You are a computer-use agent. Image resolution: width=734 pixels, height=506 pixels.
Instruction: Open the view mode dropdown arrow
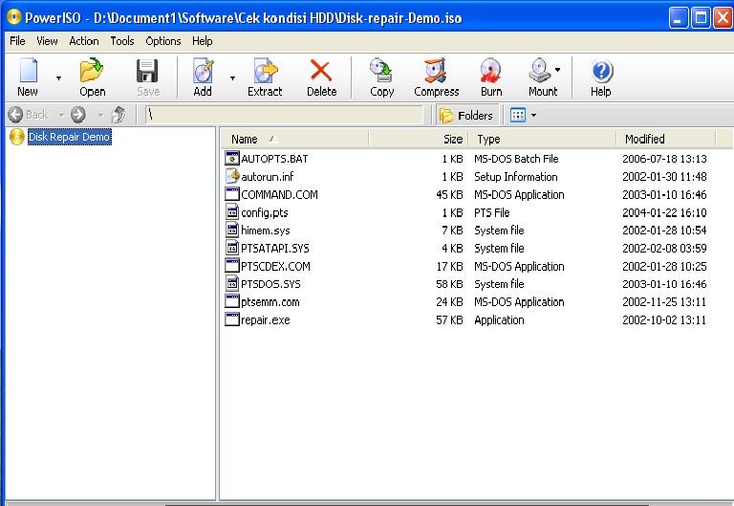pyautogui.click(x=533, y=115)
